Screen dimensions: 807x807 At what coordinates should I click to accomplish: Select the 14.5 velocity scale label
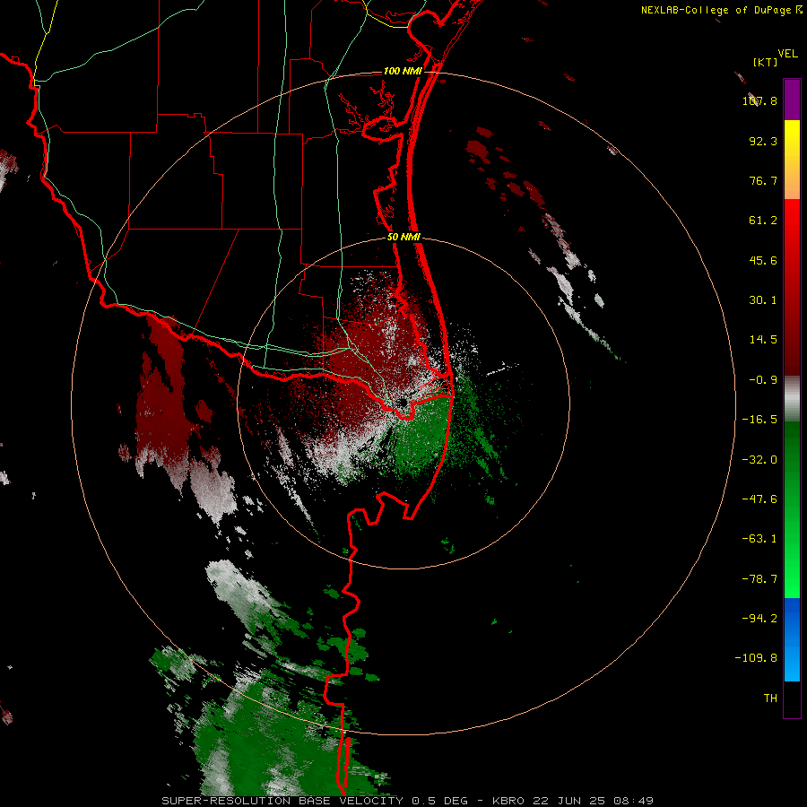tap(763, 340)
